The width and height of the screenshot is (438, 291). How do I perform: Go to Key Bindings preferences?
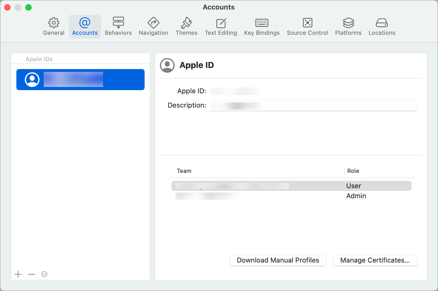point(262,27)
